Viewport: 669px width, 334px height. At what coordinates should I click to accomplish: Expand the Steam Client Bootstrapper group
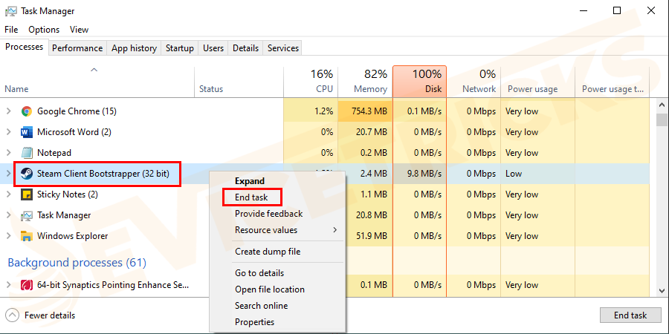(8, 174)
